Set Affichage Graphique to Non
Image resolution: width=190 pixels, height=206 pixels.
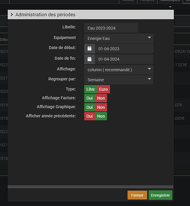[x=101, y=107]
